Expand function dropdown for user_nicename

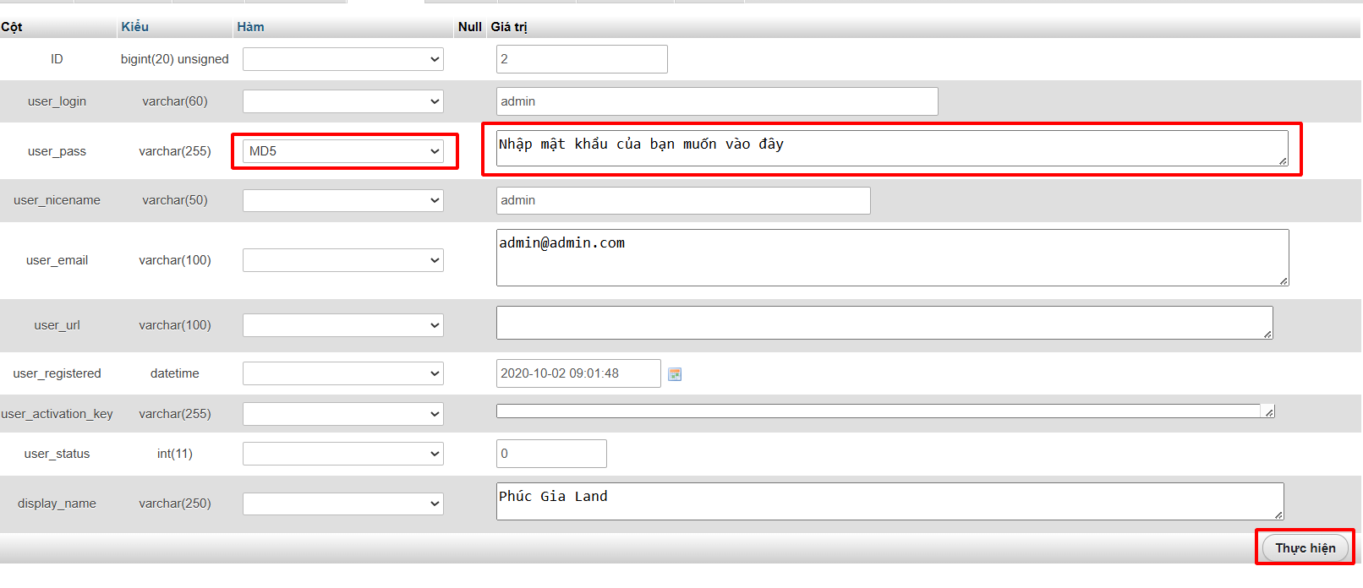click(x=342, y=200)
